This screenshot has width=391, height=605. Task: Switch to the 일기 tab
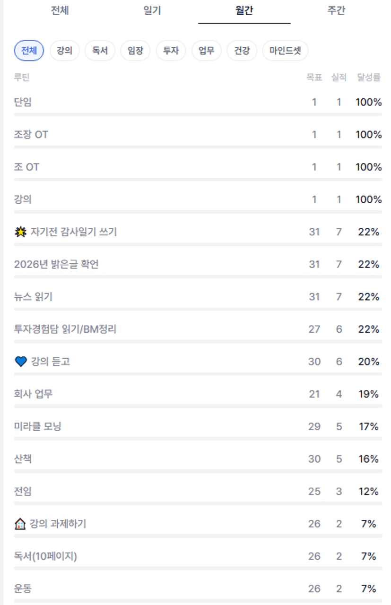152,11
